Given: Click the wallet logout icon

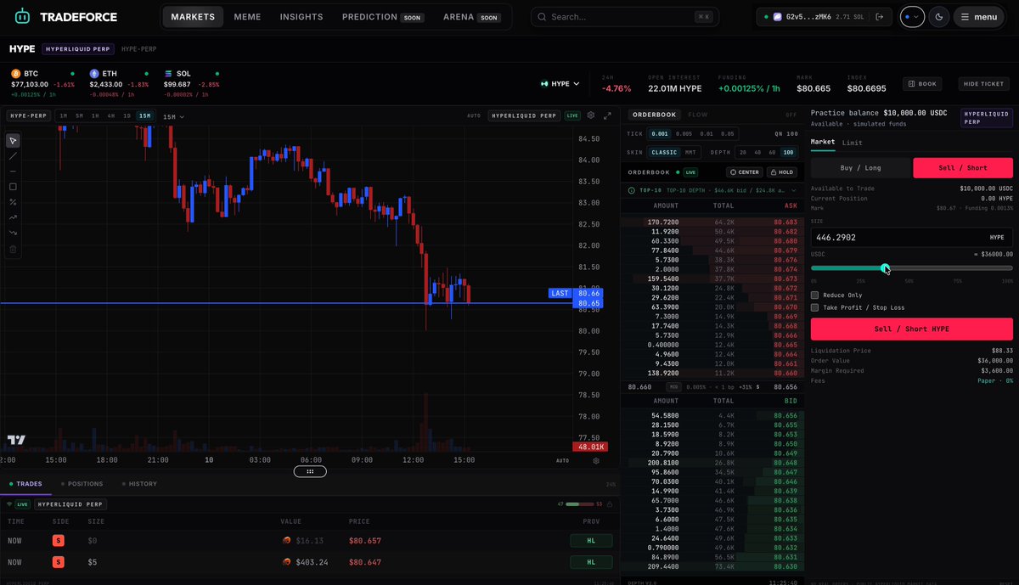Looking at the screenshot, I should click(879, 16).
